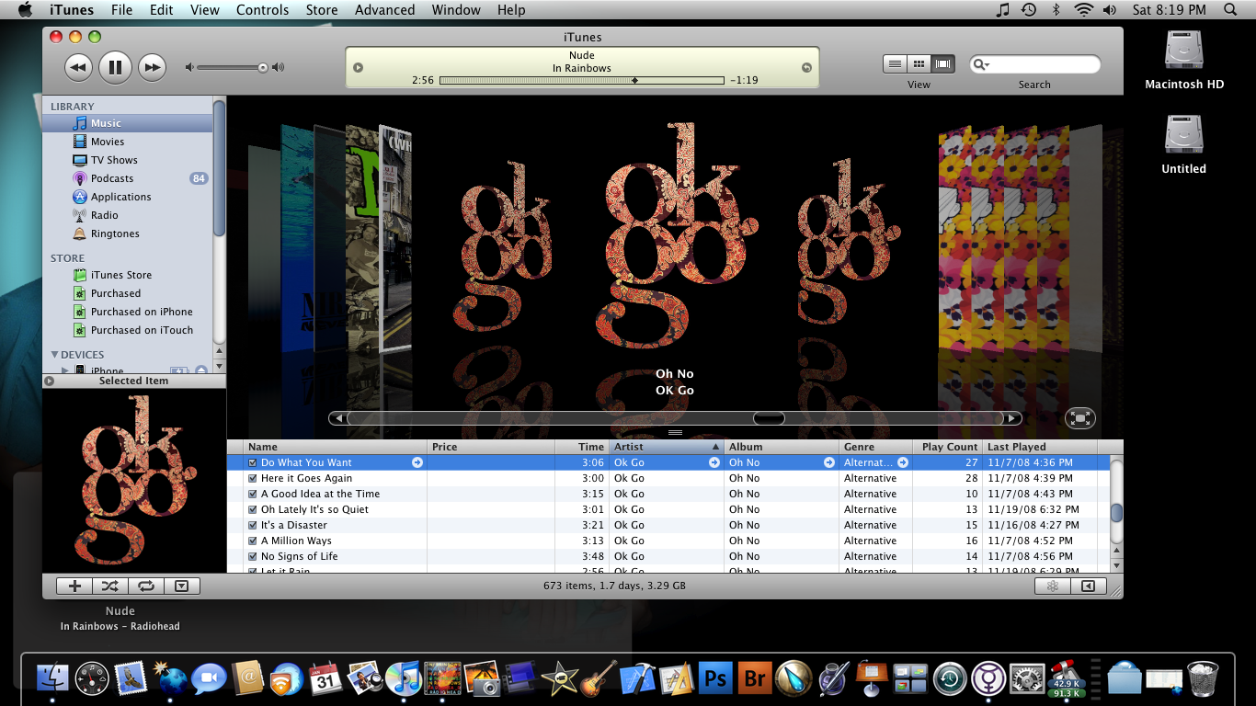Uncheck the song No Signs of Life
This screenshot has height=706, width=1256.
point(253,556)
